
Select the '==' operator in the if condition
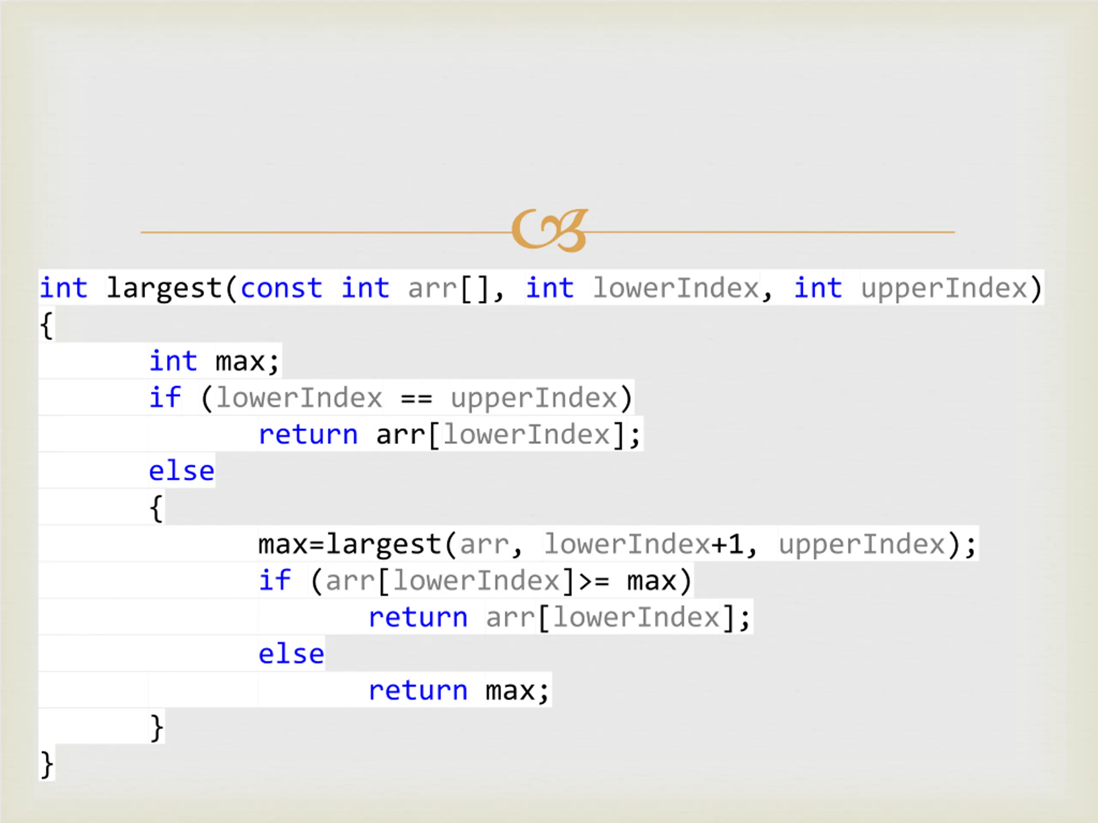coord(416,398)
